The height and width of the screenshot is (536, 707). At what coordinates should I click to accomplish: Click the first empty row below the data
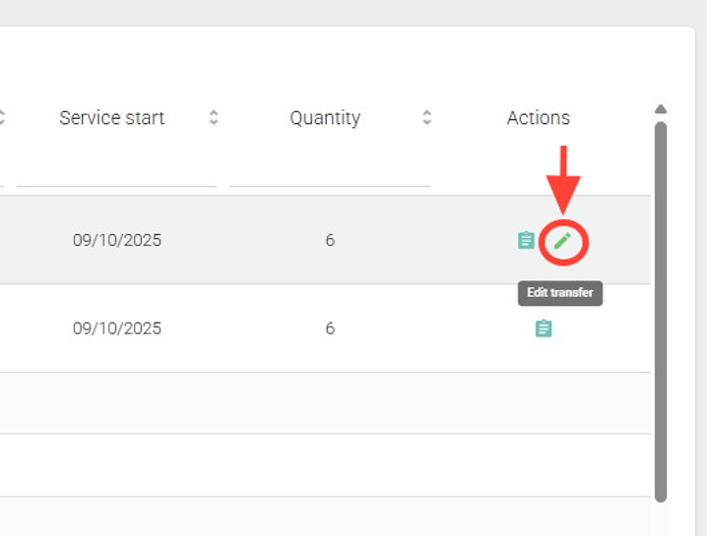coord(325,403)
